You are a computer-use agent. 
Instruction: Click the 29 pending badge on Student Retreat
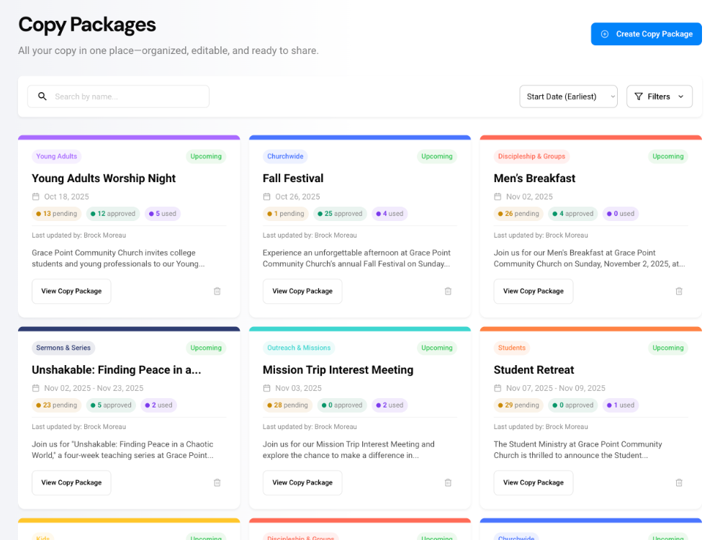(x=518, y=405)
